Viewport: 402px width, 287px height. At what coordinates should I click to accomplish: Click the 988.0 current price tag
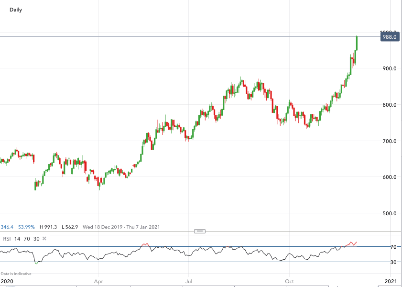point(390,36)
